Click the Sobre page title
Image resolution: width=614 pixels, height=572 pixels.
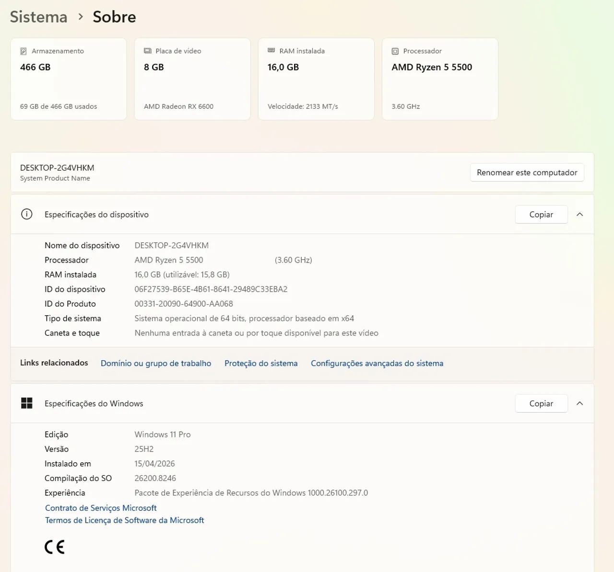point(114,17)
